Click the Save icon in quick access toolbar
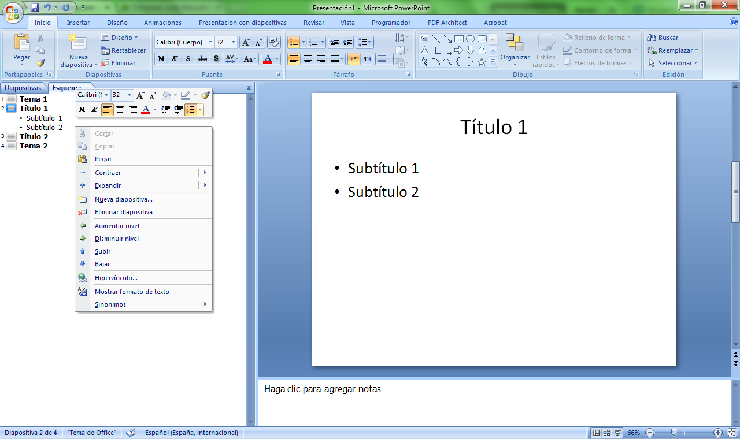The width and height of the screenshot is (740, 439). [x=35, y=8]
